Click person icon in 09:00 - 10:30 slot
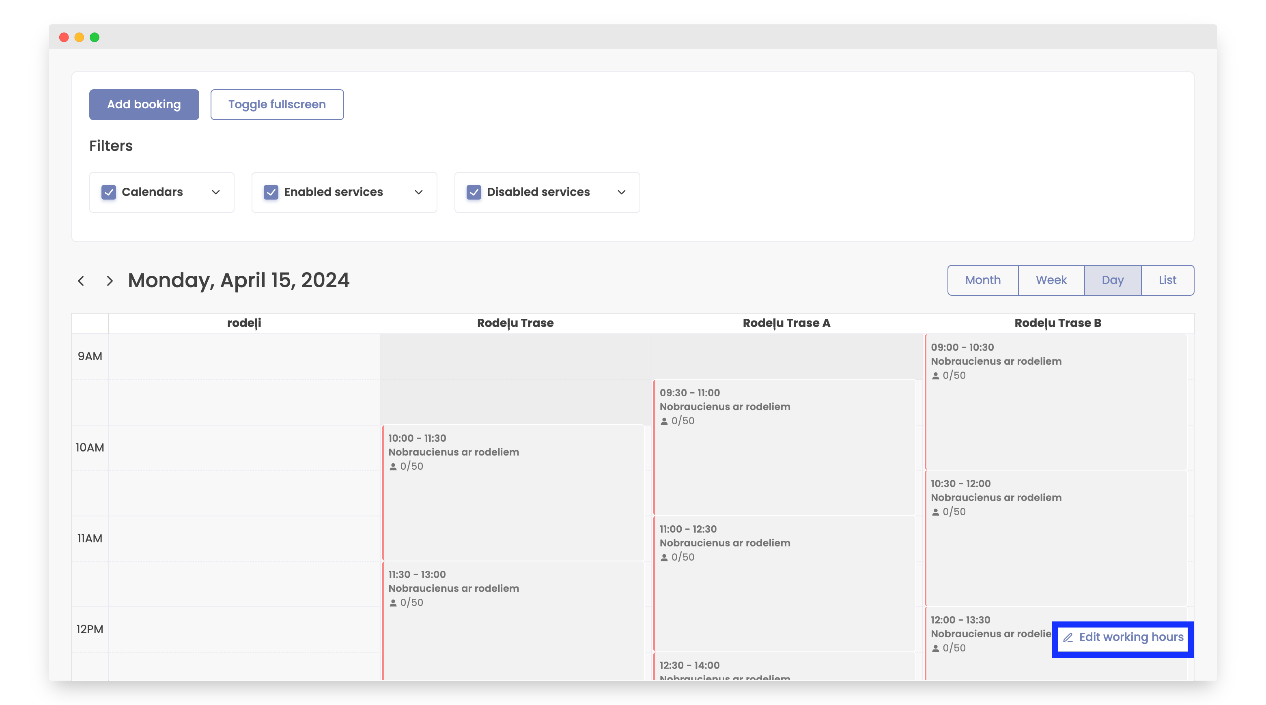 [935, 376]
